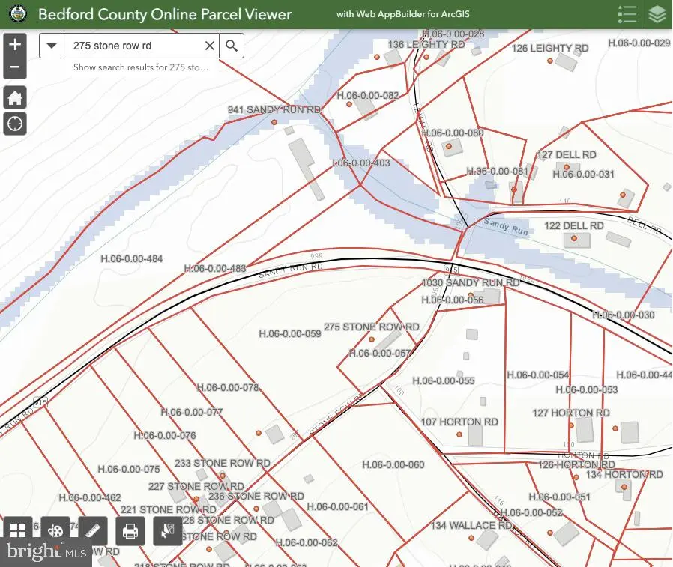
Task: Click parcel point at 941 Sandy Run Rd
Action: [x=274, y=121]
